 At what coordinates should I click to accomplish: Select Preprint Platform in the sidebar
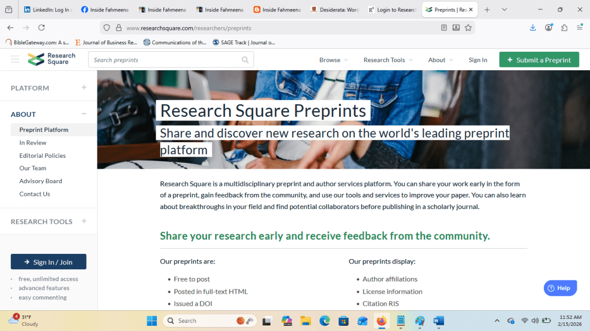[x=44, y=130]
